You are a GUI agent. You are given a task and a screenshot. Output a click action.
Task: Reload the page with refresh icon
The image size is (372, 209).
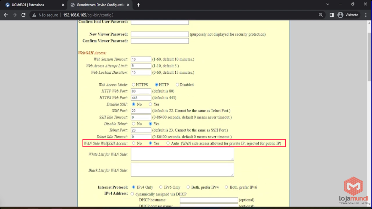coord(23,15)
